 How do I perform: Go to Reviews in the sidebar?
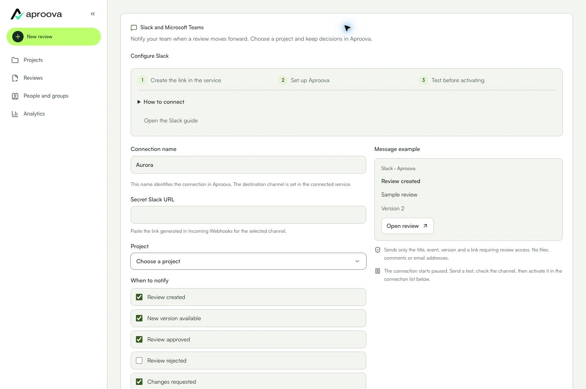click(54, 78)
